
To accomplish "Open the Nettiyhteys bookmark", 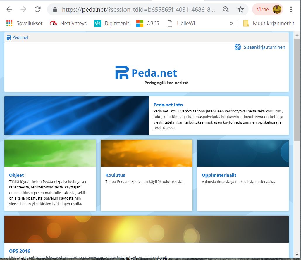I will [x=68, y=23].
